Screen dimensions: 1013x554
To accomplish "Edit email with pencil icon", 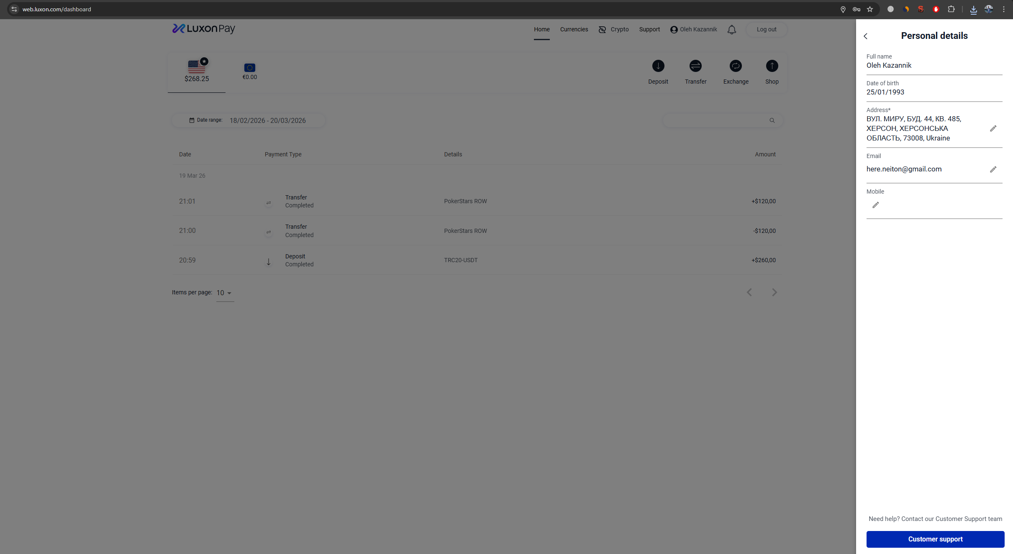I will [x=993, y=169].
